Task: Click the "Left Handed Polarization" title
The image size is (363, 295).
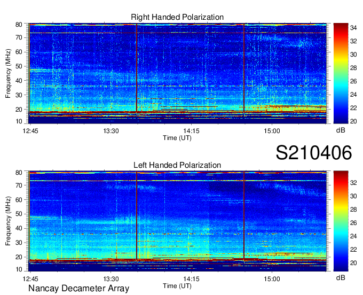Action: pyautogui.click(x=177, y=165)
